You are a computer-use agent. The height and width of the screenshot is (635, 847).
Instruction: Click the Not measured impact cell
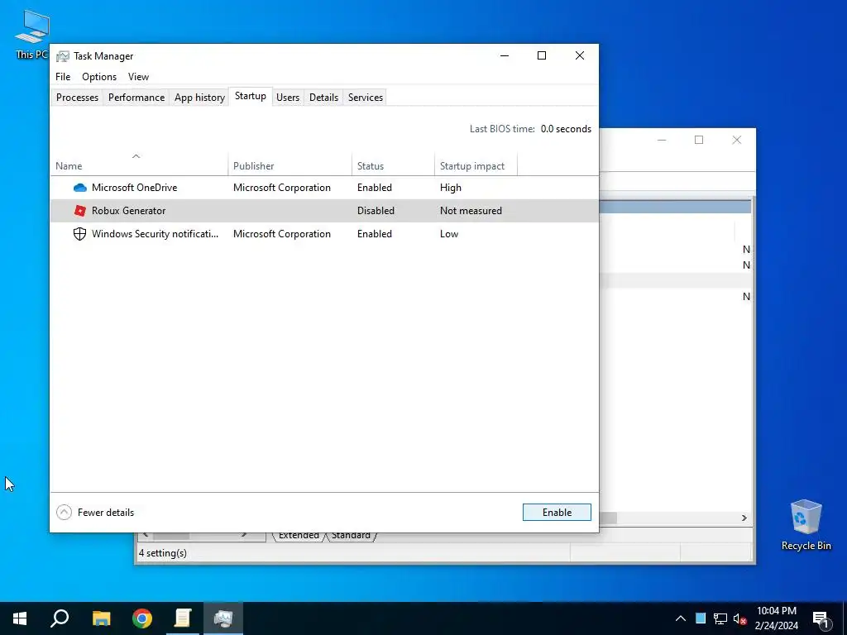(471, 211)
